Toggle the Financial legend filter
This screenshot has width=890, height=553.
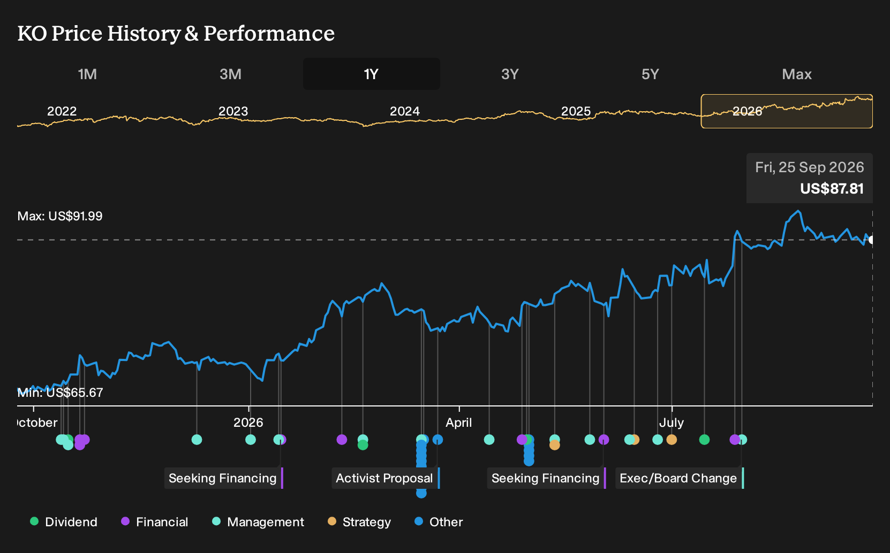(x=155, y=522)
